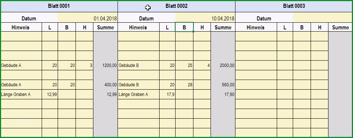Image resolution: width=353 pixels, height=138 pixels.
Task: Select Hinweis header in Blatt 0003
Action: pos(256,27)
